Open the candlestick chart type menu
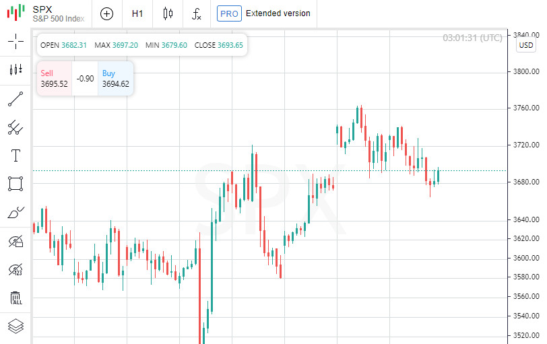Viewport: 547px width, 344px height. [x=168, y=13]
